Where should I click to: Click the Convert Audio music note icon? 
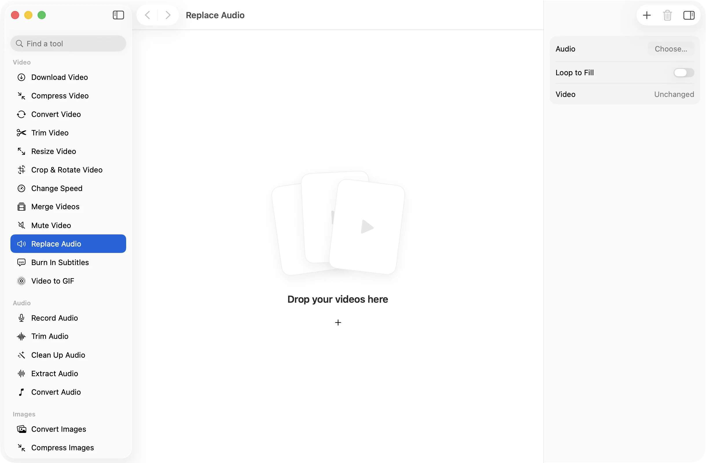tap(21, 392)
